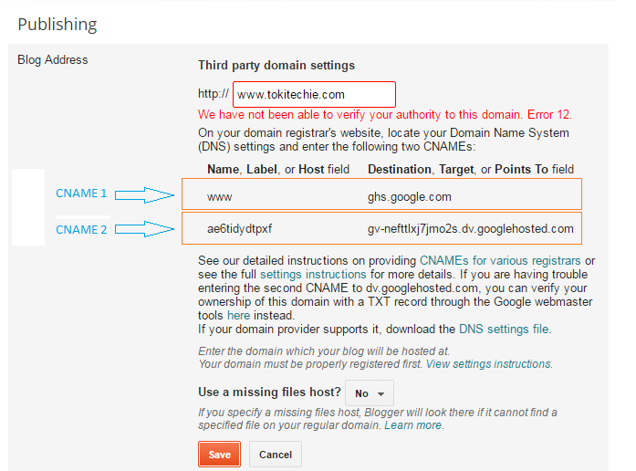The height and width of the screenshot is (471, 636).
Task: Open View settings instructions link
Action: (488, 363)
